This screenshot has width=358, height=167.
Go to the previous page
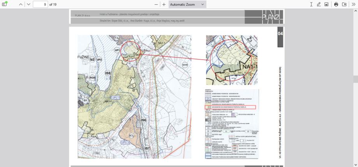click(x=21, y=4)
